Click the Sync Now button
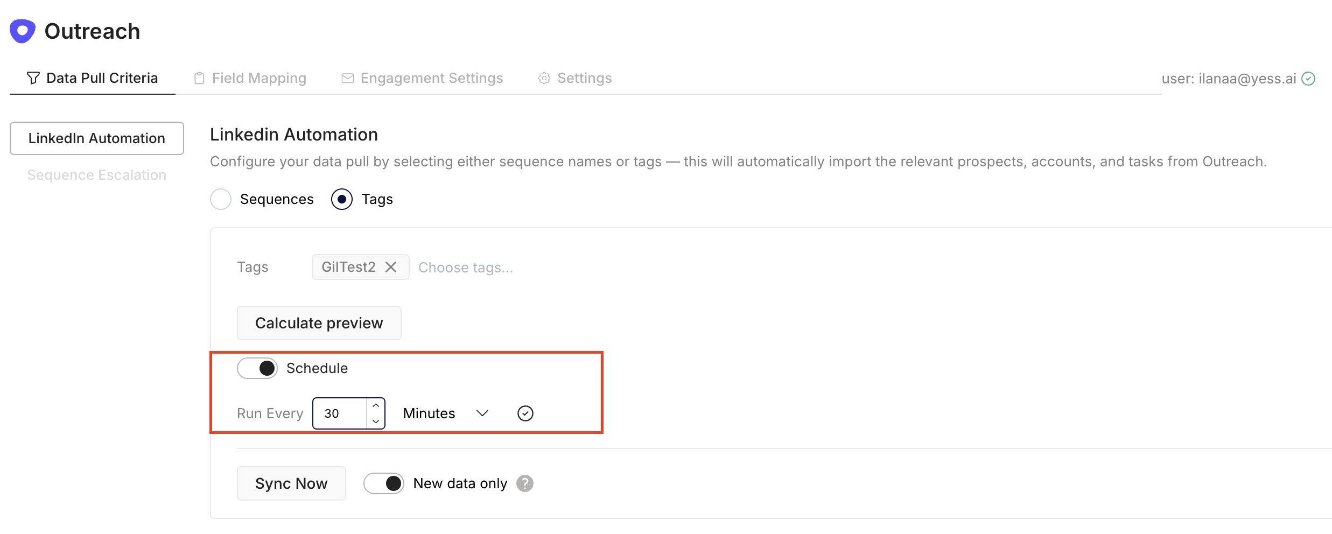This screenshot has width=1332, height=534. coord(291,483)
